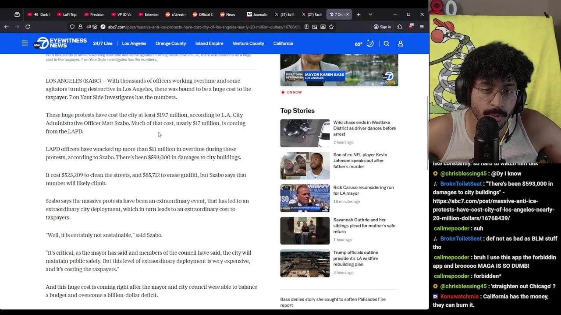Screen dimensions: 561x315
Task: Click the 65° weather indicator
Action: (364, 43)
